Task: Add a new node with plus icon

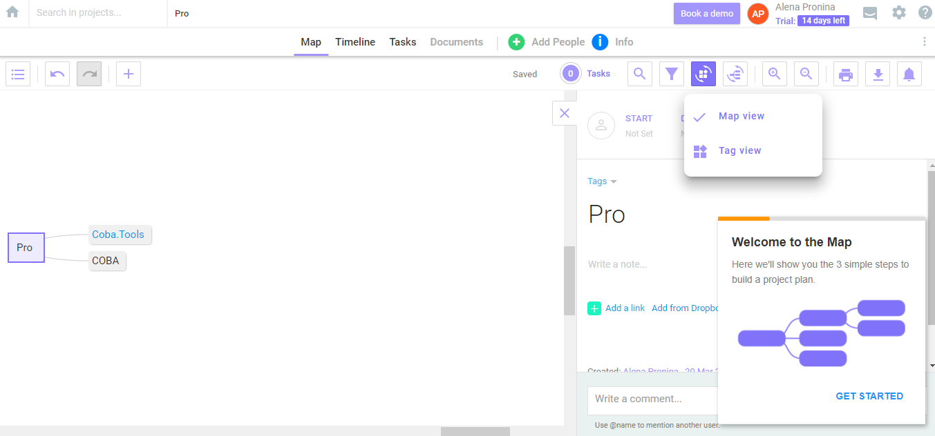Action: pos(129,74)
